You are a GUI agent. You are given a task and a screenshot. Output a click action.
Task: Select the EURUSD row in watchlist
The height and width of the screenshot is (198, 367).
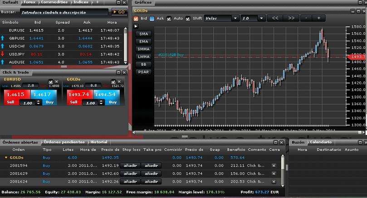pos(61,30)
